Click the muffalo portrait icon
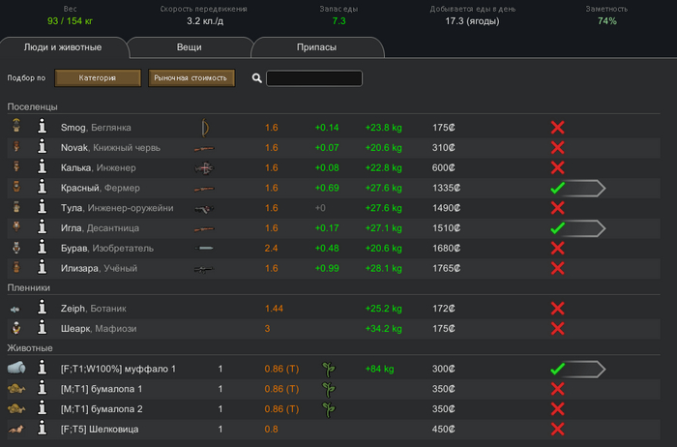 [x=17, y=369]
